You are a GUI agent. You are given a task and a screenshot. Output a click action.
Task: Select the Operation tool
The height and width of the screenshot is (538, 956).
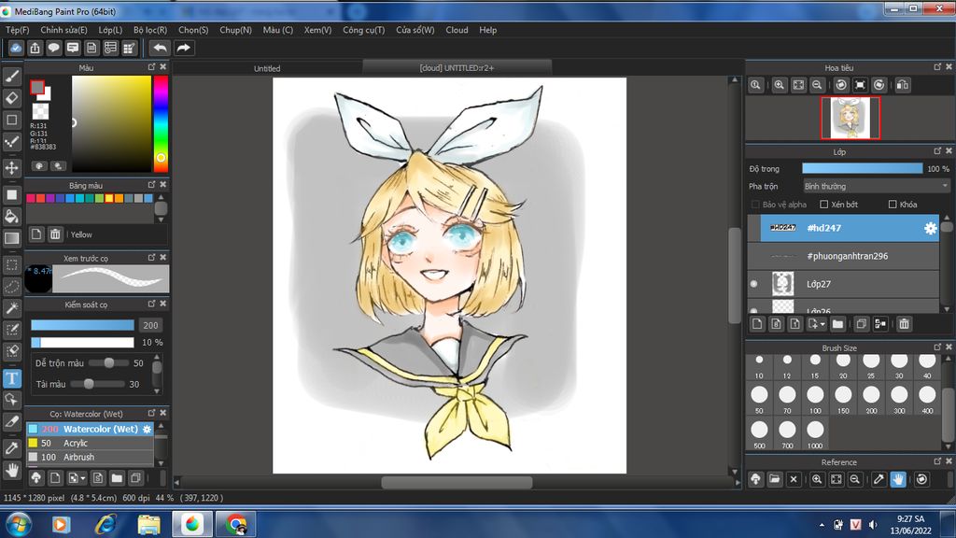tap(11, 400)
